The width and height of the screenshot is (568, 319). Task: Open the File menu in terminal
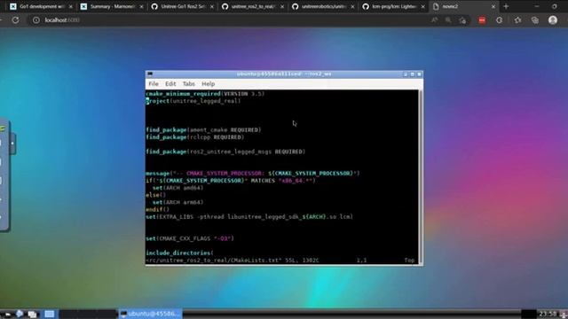pos(154,84)
